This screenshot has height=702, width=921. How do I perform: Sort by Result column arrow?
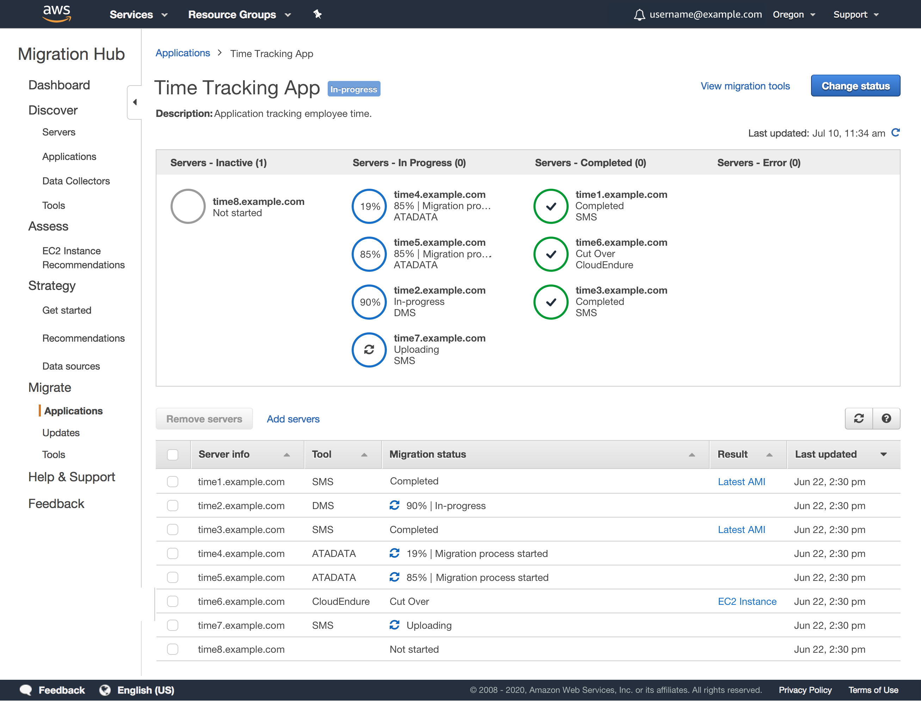pyautogui.click(x=769, y=455)
